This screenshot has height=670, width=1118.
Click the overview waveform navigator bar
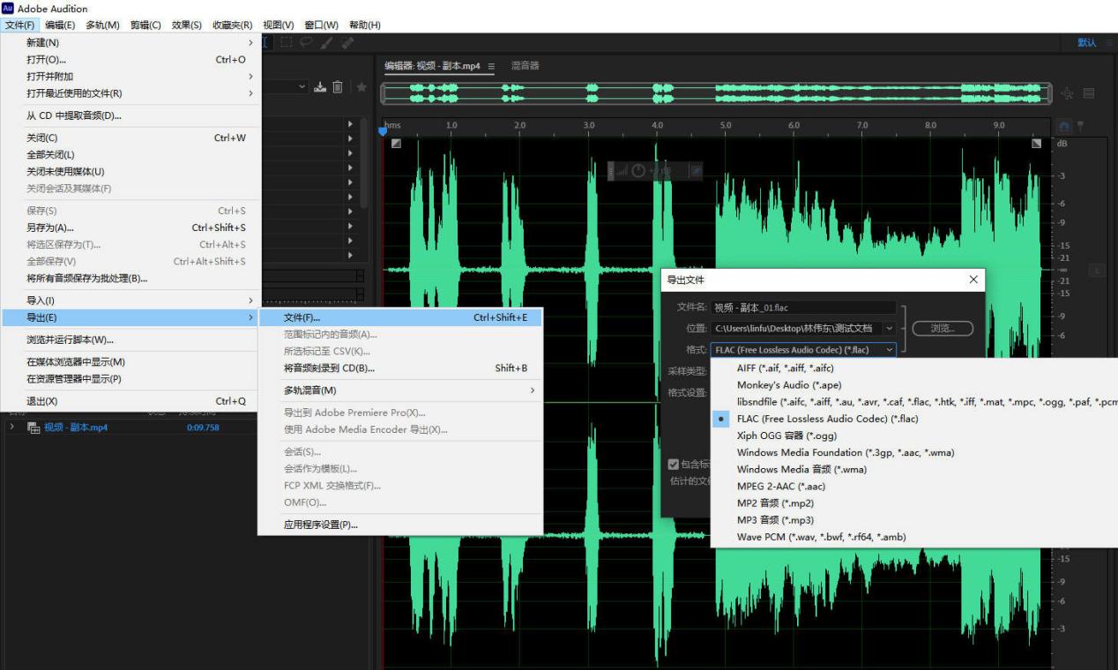pyautogui.click(x=716, y=93)
